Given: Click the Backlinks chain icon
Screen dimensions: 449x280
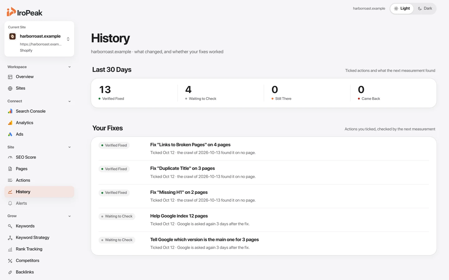Looking at the screenshot, I should (10, 272).
